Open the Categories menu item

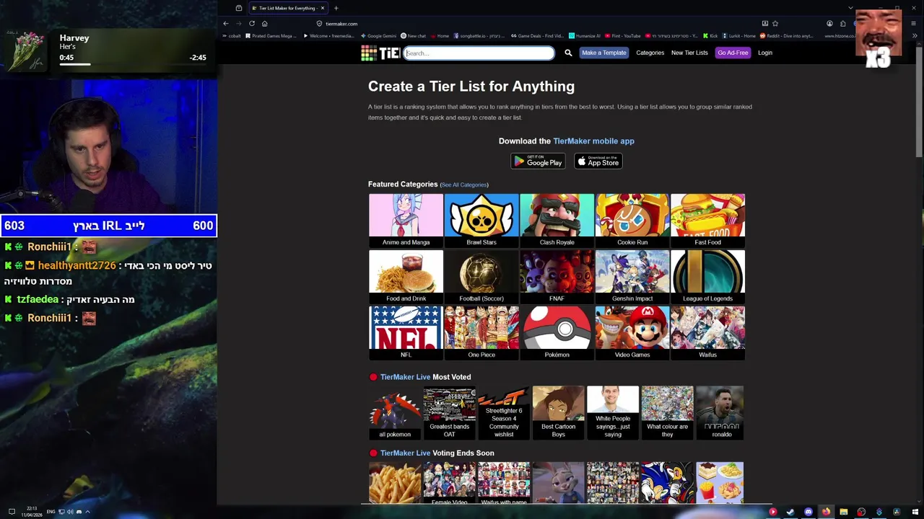[650, 53]
